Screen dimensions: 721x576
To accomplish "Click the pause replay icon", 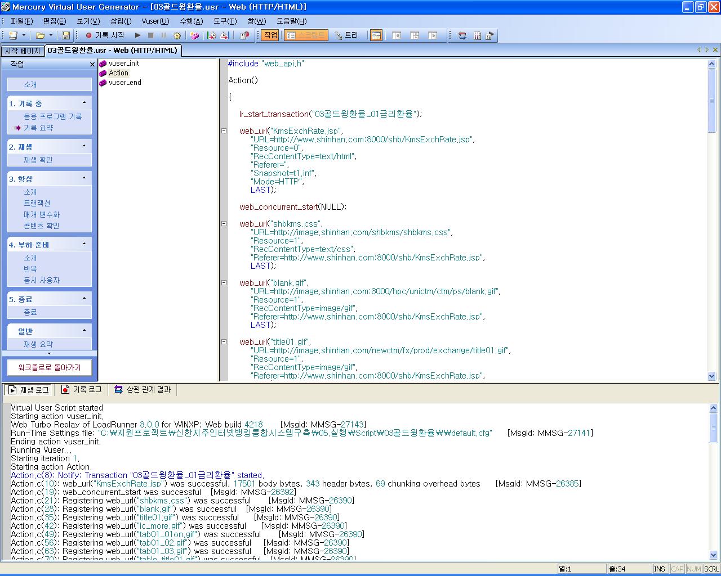I will tap(164, 35).
